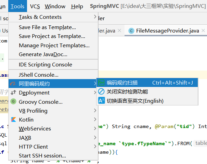Open JShell Console...
The height and width of the screenshot is (164, 207).
pyautogui.click(x=53, y=75)
